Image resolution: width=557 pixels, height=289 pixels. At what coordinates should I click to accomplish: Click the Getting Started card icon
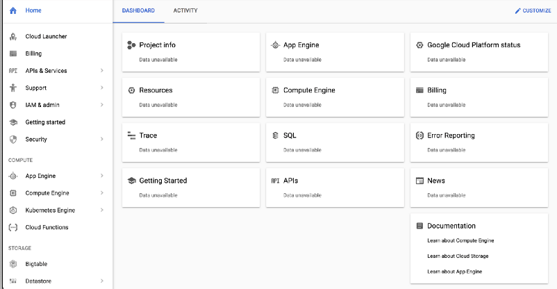pos(131,181)
